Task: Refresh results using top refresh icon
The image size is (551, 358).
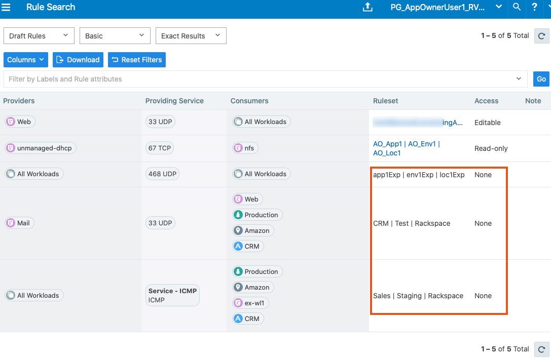Action: (x=541, y=36)
